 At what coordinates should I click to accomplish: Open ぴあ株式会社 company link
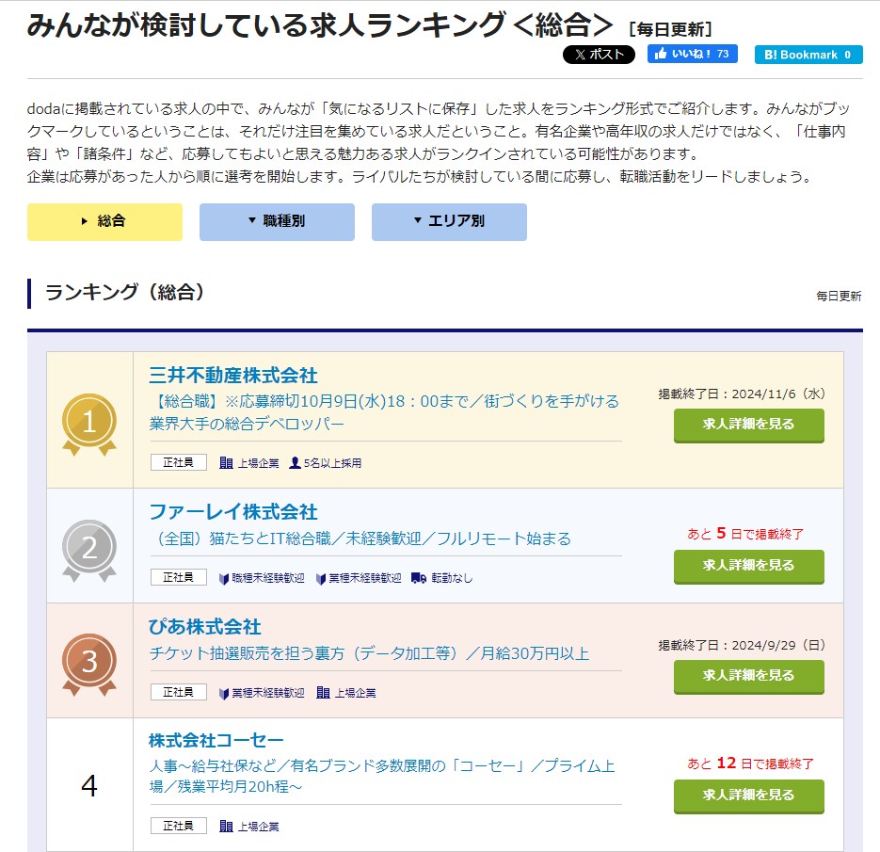pos(205,626)
